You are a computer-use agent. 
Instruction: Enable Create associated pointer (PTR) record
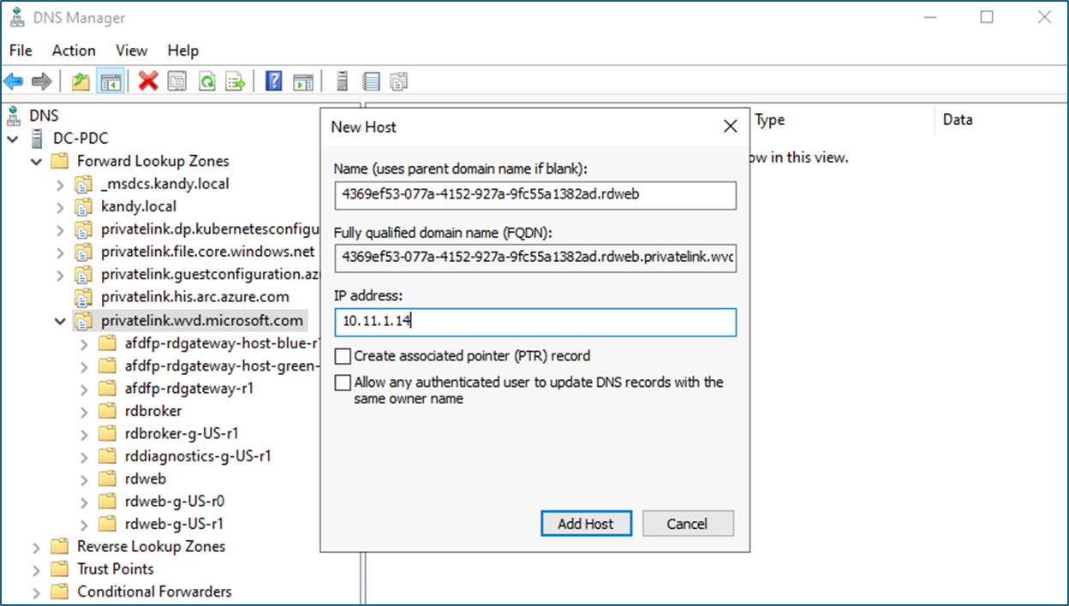343,355
